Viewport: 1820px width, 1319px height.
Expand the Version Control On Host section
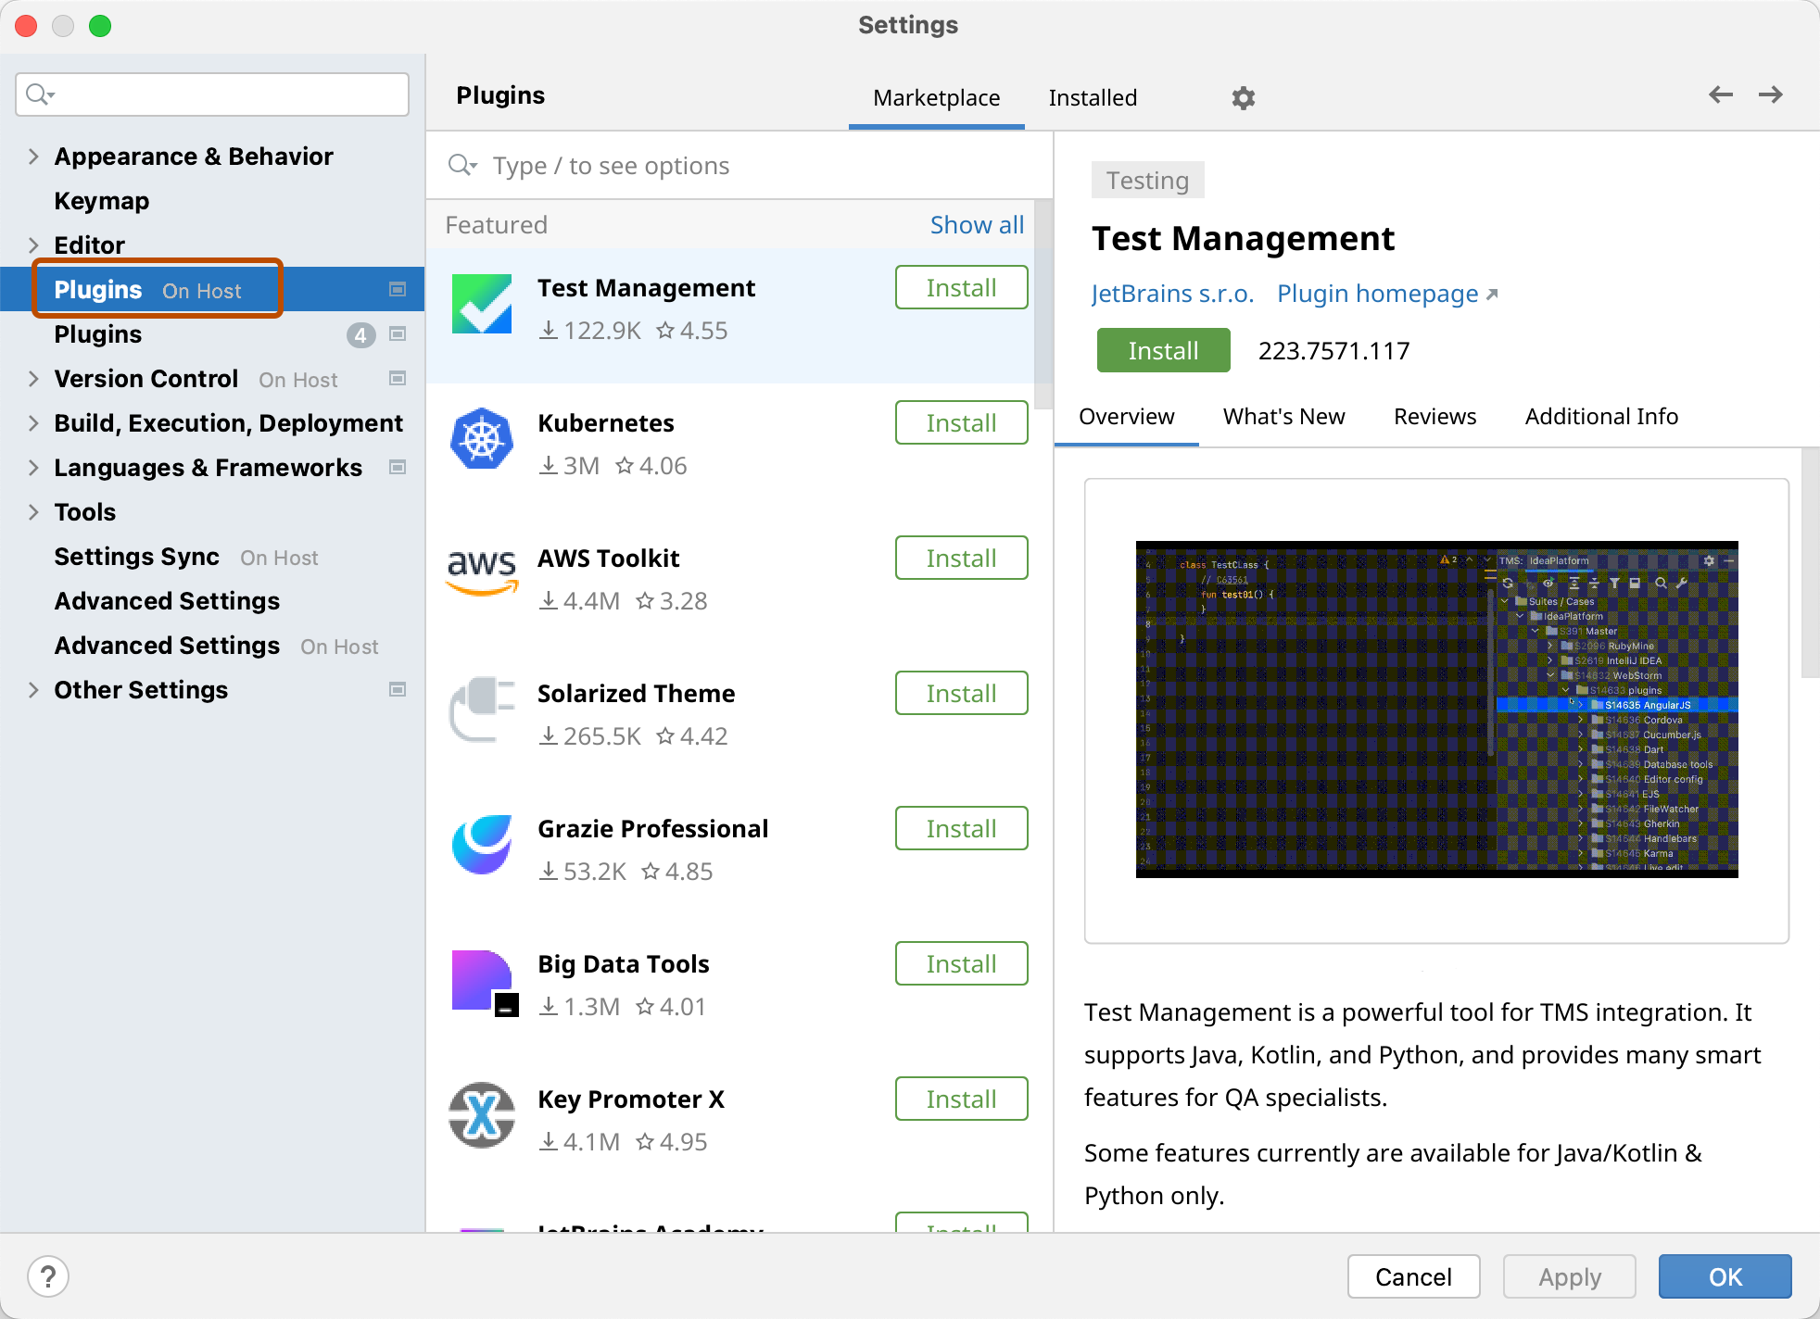click(x=32, y=379)
